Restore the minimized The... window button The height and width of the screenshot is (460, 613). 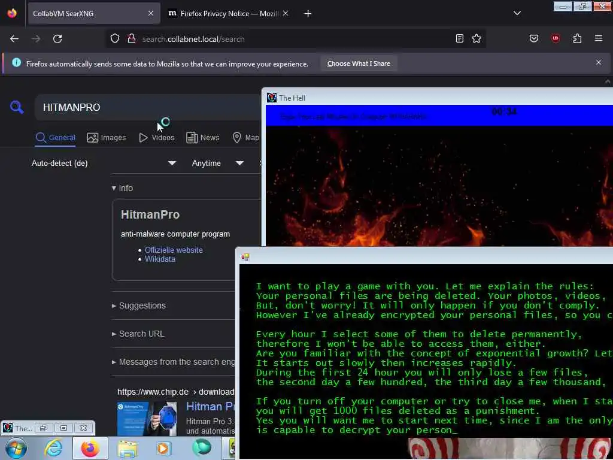coord(43,428)
